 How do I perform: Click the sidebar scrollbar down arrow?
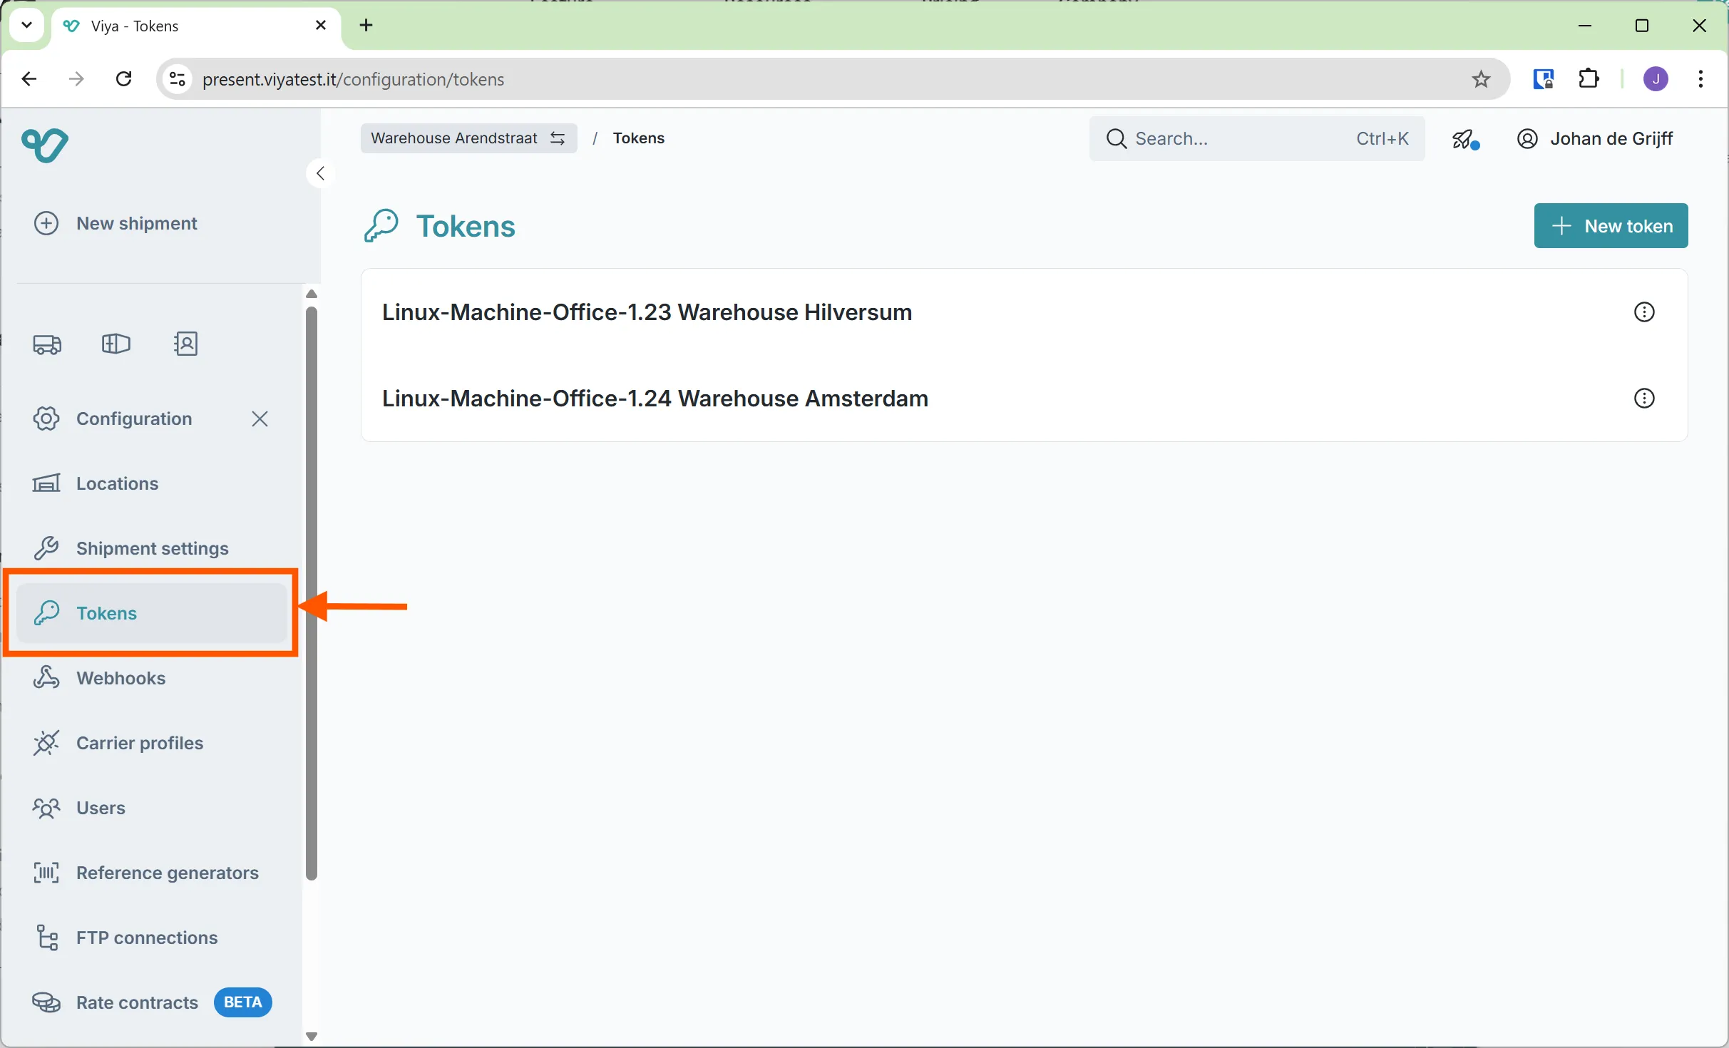tap(311, 1037)
